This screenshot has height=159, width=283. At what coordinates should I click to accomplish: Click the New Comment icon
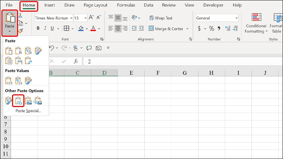tap(89, 48)
